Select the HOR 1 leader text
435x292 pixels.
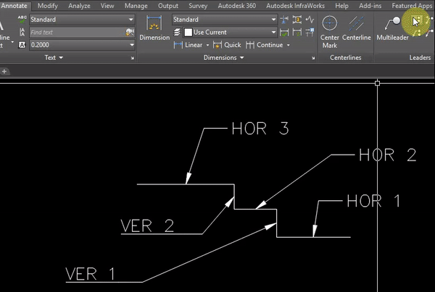pos(373,201)
